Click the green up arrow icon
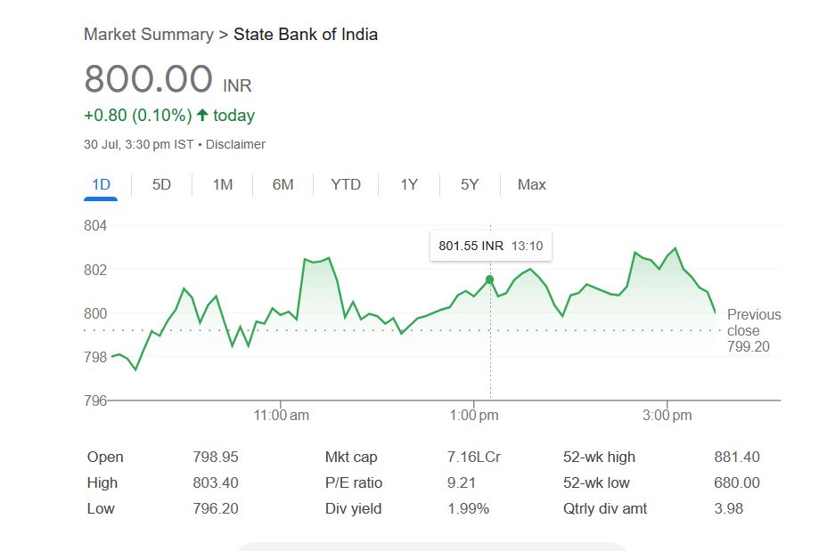The height and width of the screenshot is (551, 835). pos(202,115)
